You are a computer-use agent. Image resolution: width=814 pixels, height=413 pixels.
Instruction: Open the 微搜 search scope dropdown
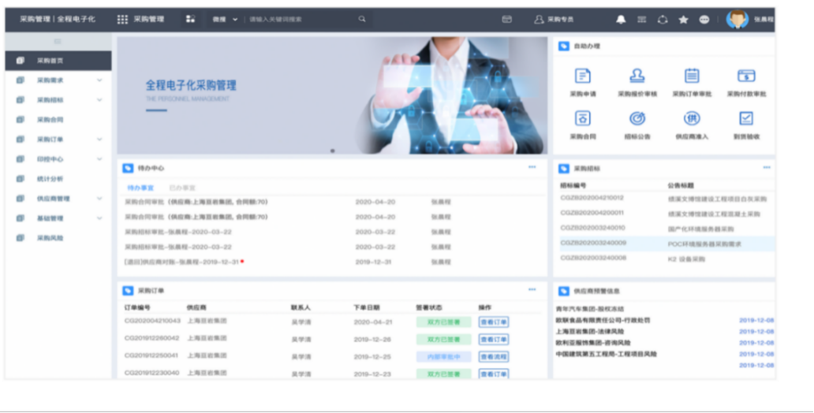point(225,19)
